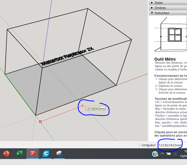Expand the Ombres panel
The height and width of the screenshot is (165, 187).
(x=168, y=8)
